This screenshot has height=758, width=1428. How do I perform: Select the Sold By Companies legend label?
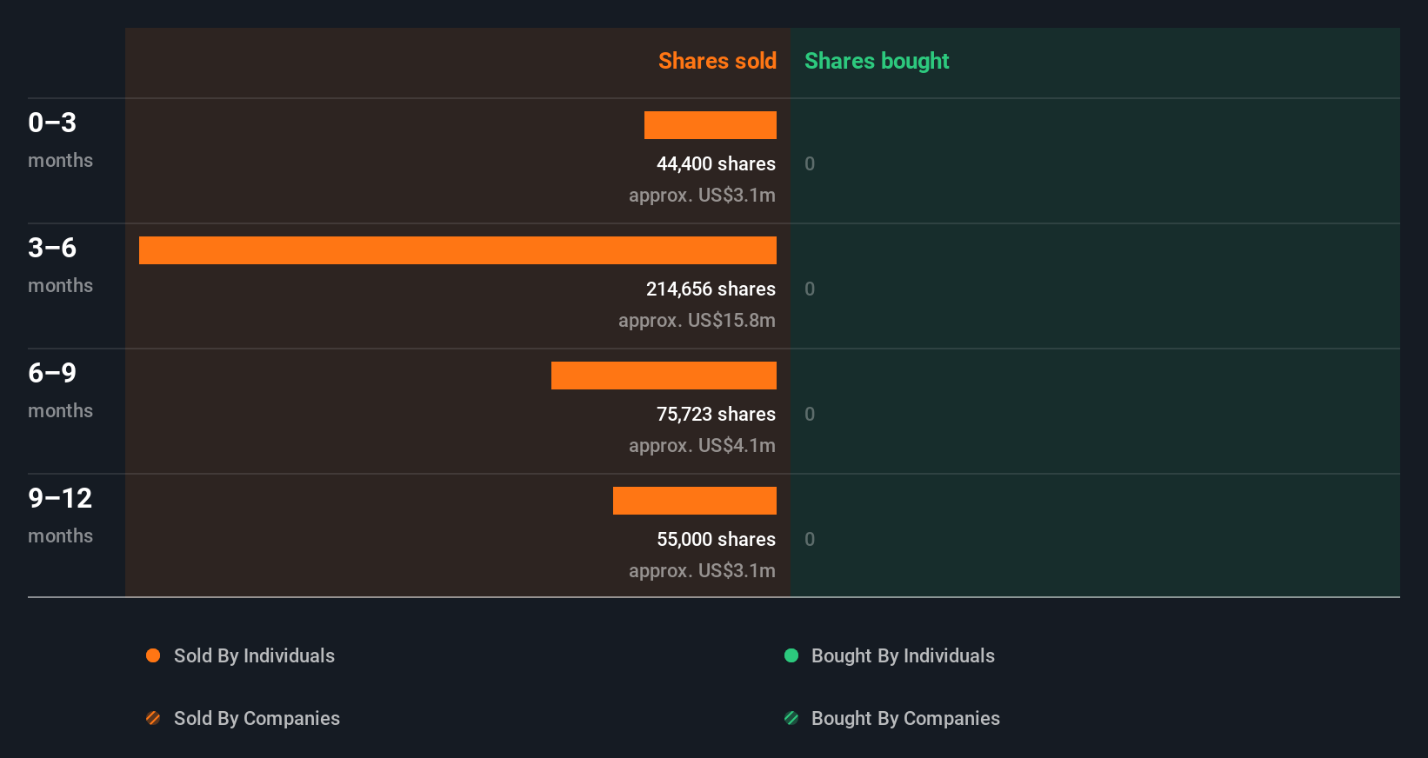[x=257, y=718]
